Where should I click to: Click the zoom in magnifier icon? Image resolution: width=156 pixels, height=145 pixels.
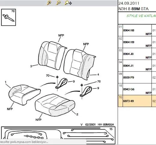coord(49,3)
